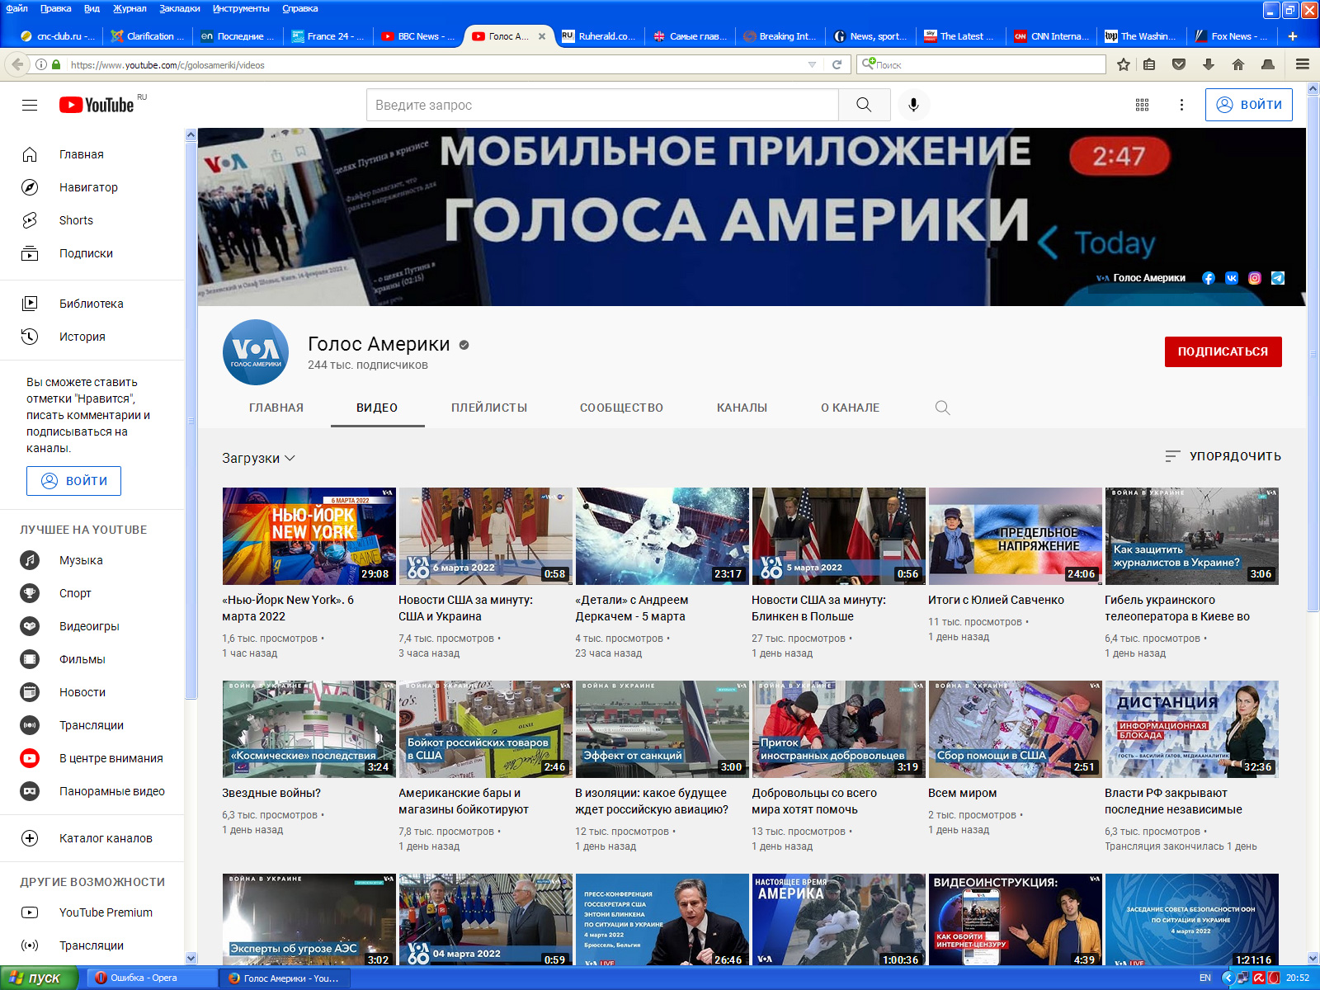Open the Instagram link on channel banner
The image size is (1320, 990).
1254,278
